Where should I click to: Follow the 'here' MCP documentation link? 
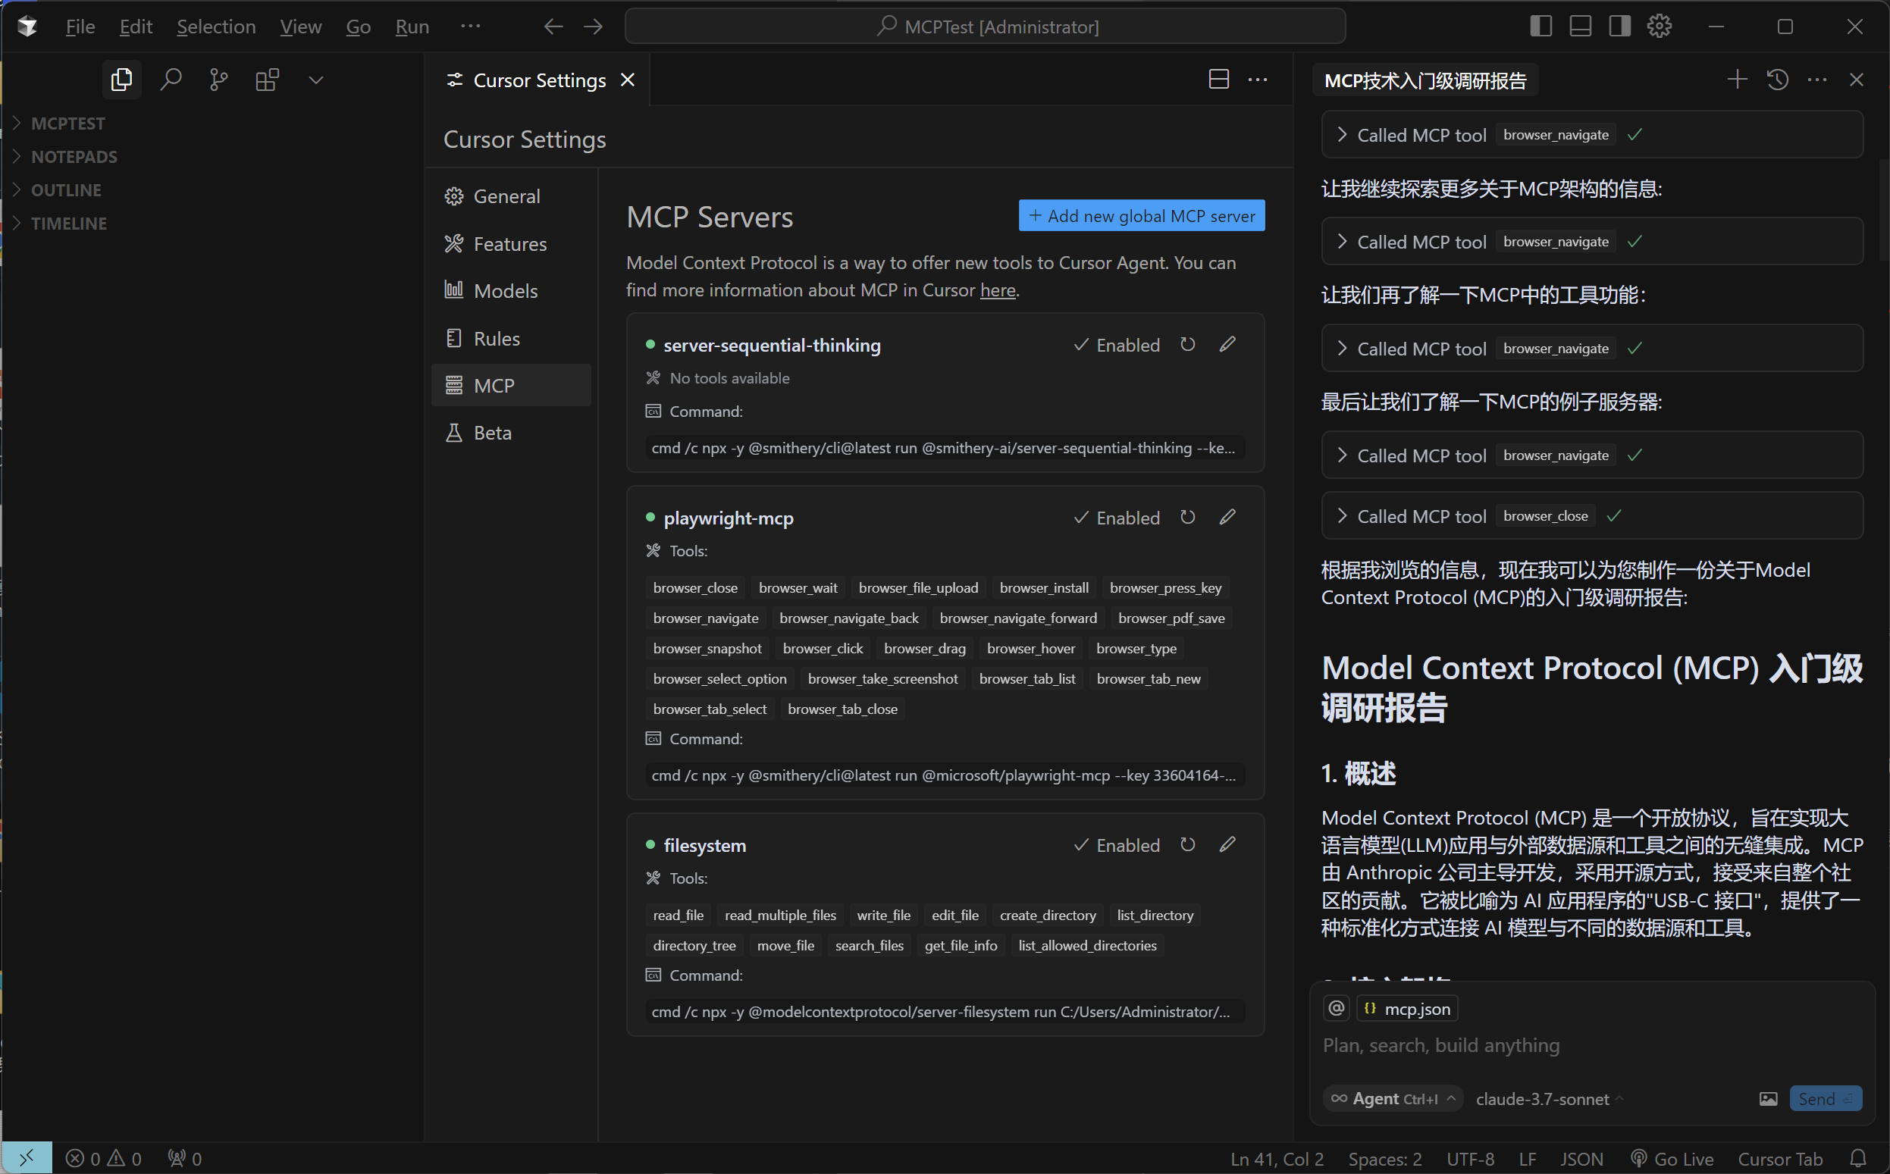[x=998, y=290]
